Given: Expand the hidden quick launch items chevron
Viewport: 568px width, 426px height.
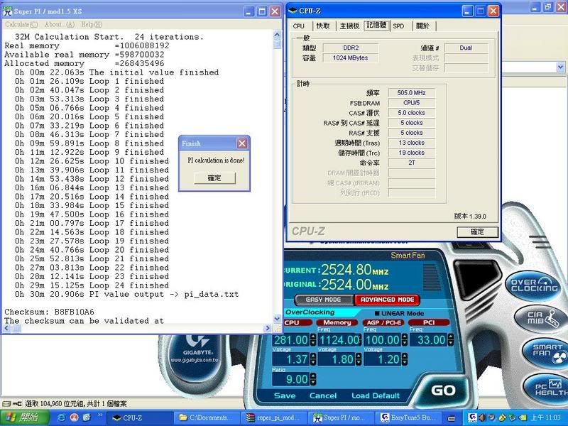Looking at the screenshot, I should (x=100, y=415).
